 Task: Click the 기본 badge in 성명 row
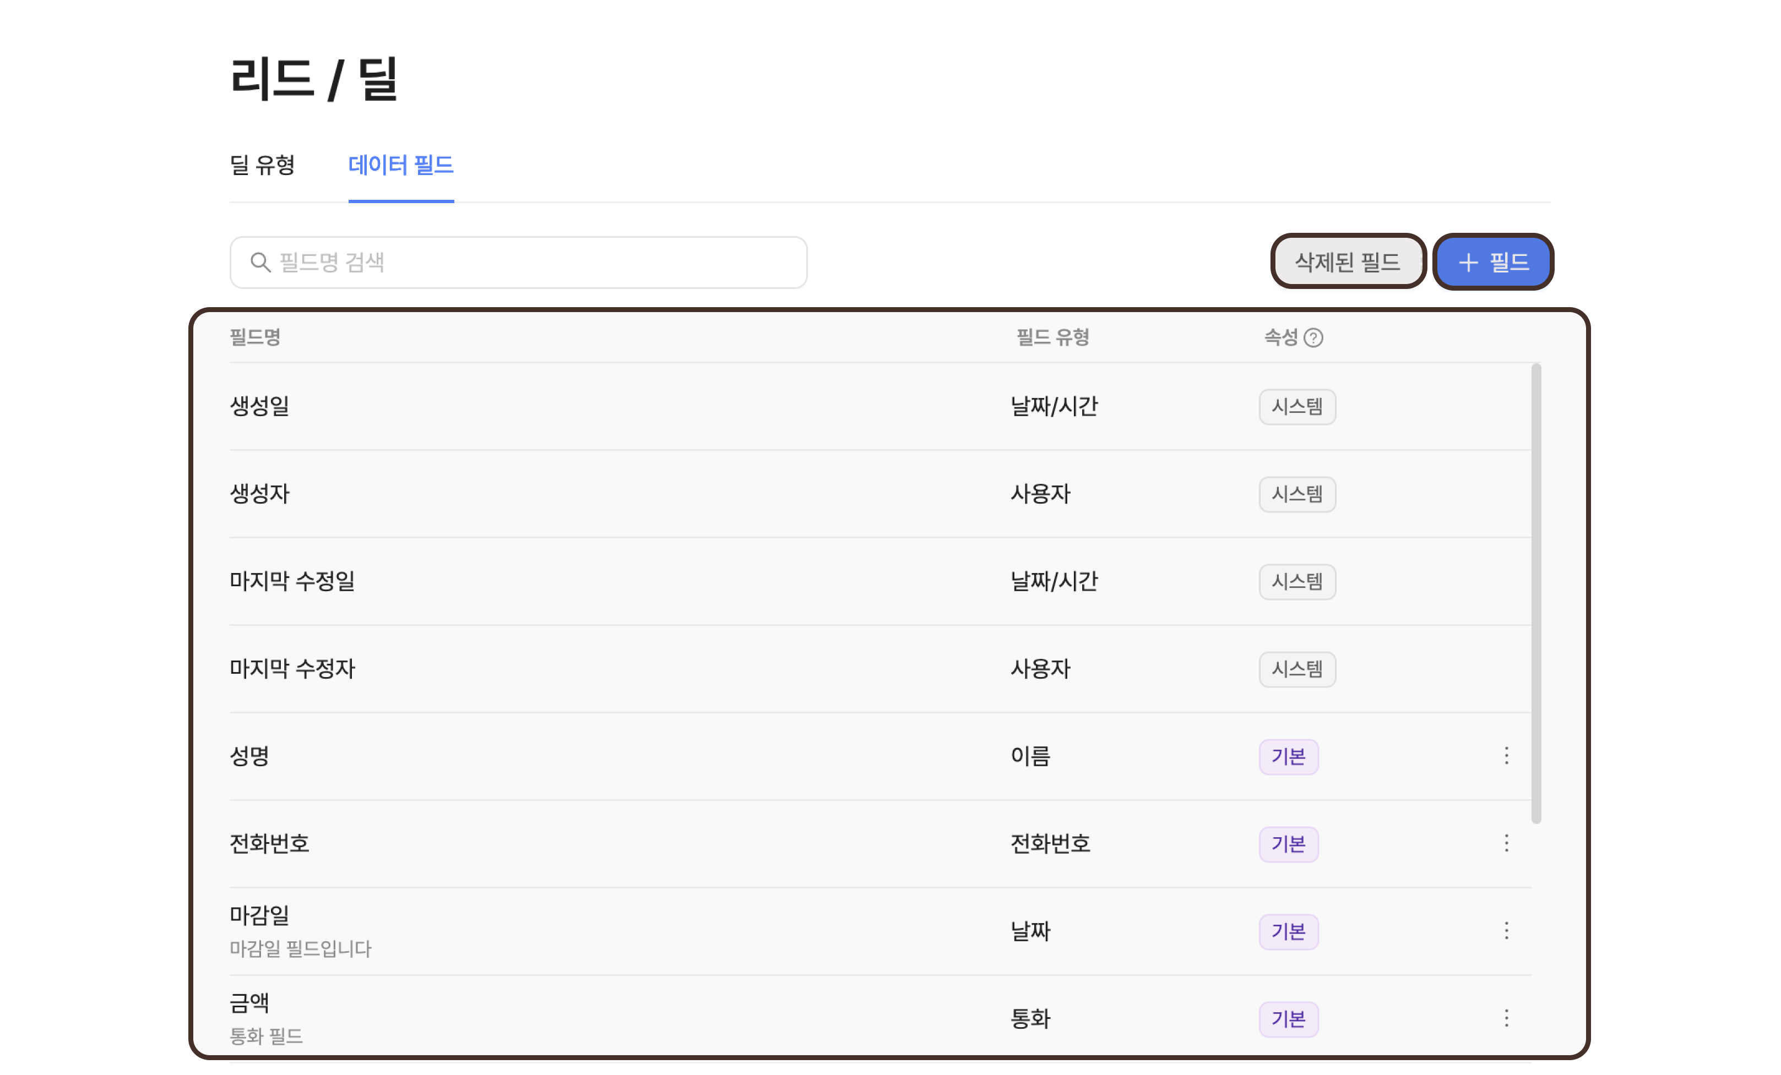tap(1288, 756)
